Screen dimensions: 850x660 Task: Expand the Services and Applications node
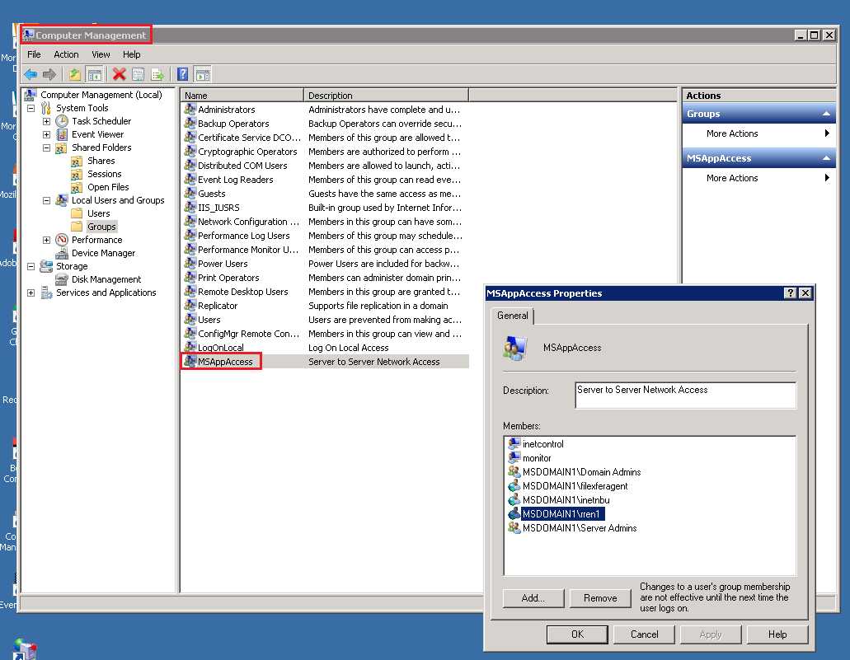[x=31, y=293]
